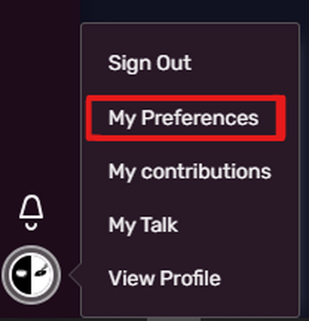Collapse the user menu via the avatar
Image resolution: width=309 pixels, height=321 pixels.
coord(31,275)
